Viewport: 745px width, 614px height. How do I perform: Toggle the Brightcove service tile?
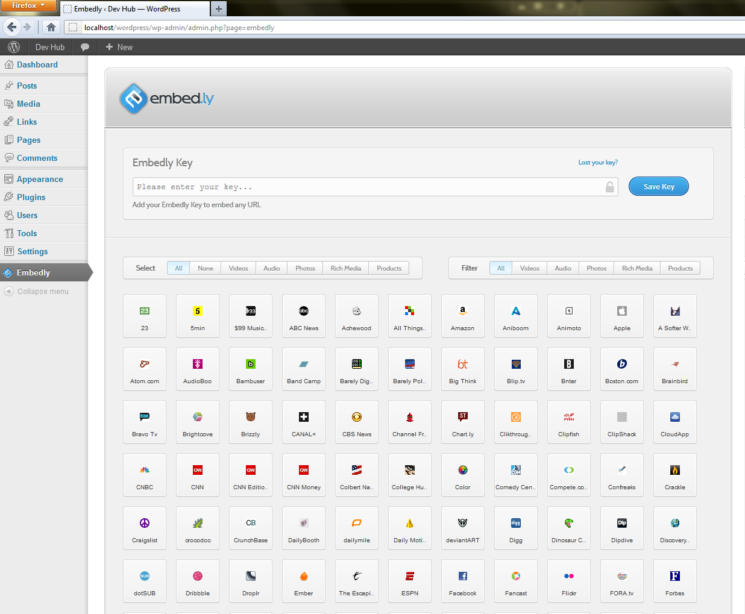pyautogui.click(x=198, y=422)
